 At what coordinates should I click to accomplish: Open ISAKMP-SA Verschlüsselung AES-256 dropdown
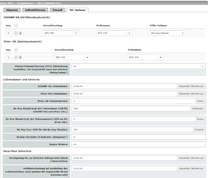[76, 33]
